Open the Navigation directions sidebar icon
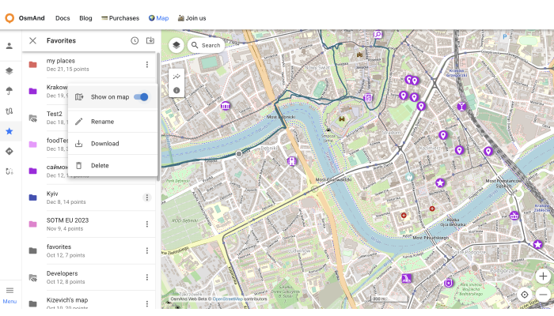This screenshot has width=554, height=316. coord(9,151)
